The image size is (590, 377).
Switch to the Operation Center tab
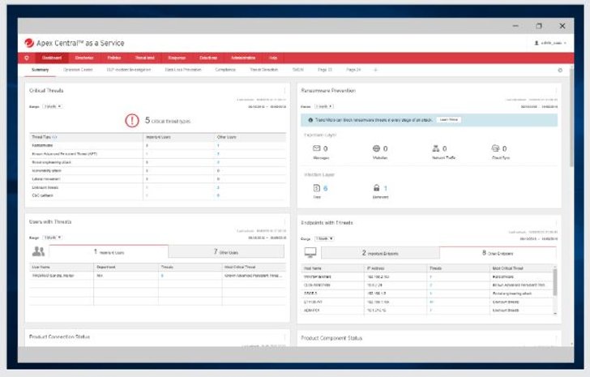click(x=78, y=71)
